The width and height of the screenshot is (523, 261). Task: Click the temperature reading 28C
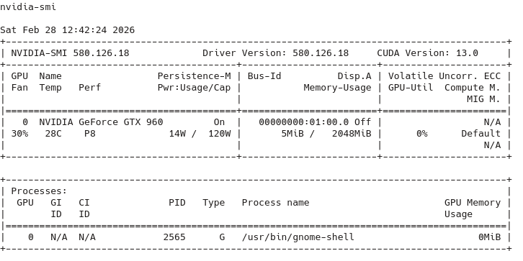tap(53, 134)
